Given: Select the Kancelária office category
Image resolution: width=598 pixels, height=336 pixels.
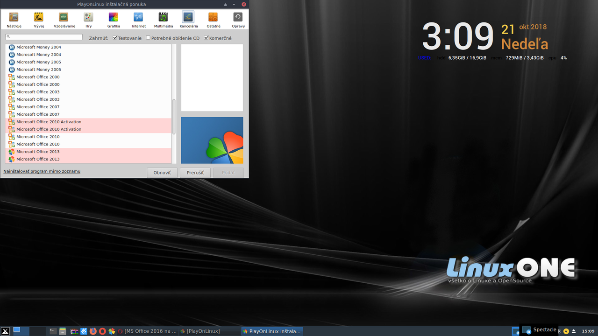Looking at the screenshot, I should pyautogui.click(x=188, y=20).
